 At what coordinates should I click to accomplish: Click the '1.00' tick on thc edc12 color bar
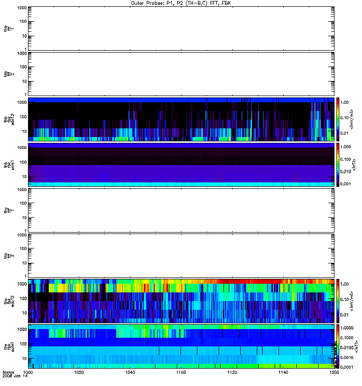coord(344,284)
